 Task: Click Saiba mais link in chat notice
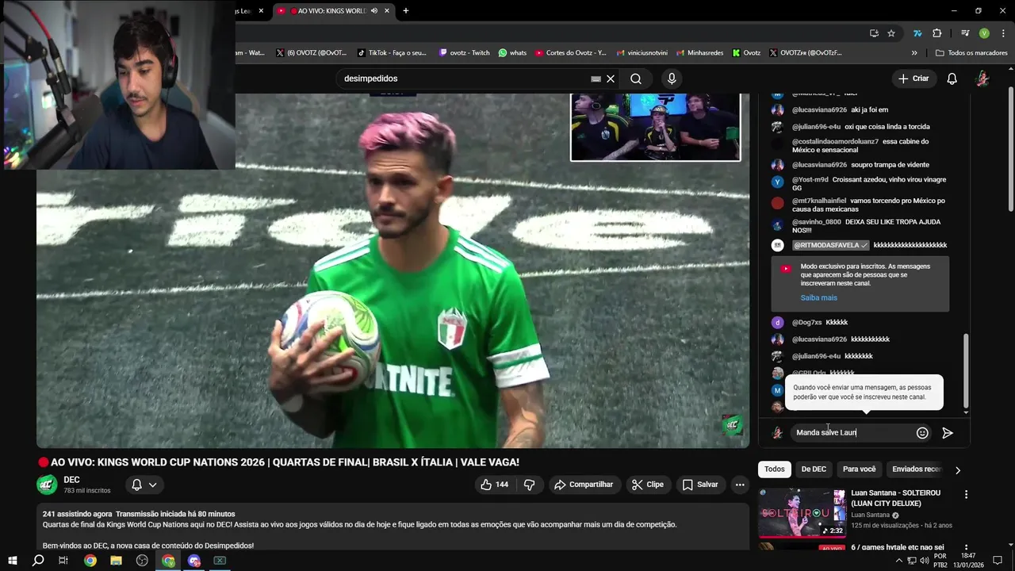click(x=818, y=298)
